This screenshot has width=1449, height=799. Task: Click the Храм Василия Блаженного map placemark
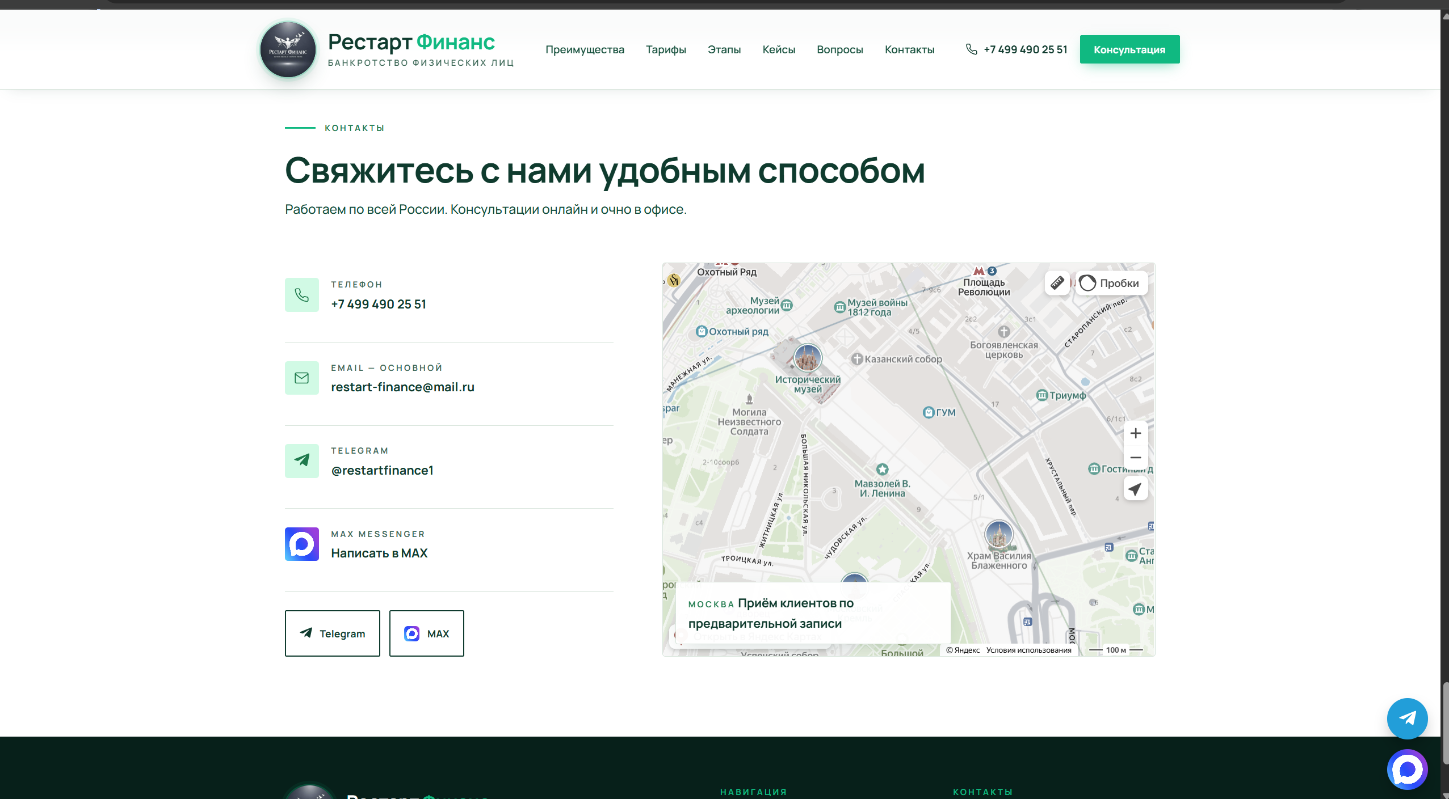pyautogui.click(x=999, y=534)
